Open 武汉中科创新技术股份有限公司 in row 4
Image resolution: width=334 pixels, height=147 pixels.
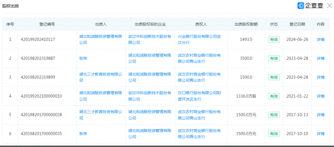150,96
